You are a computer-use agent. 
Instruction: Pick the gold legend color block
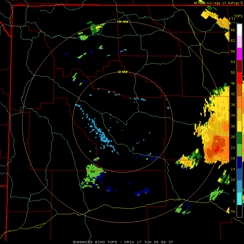point(239,115)
